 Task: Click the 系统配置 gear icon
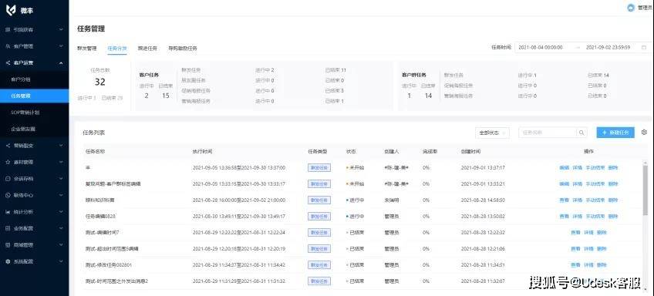[x=8, y=261]
